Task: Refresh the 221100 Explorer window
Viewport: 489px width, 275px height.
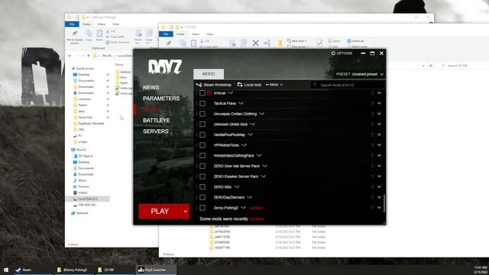Action: tap(431, 66)
